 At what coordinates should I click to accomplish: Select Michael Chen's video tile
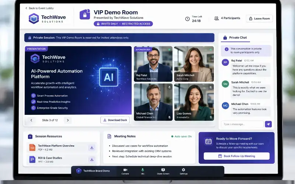pyautogui.click(x=153, y=102)
